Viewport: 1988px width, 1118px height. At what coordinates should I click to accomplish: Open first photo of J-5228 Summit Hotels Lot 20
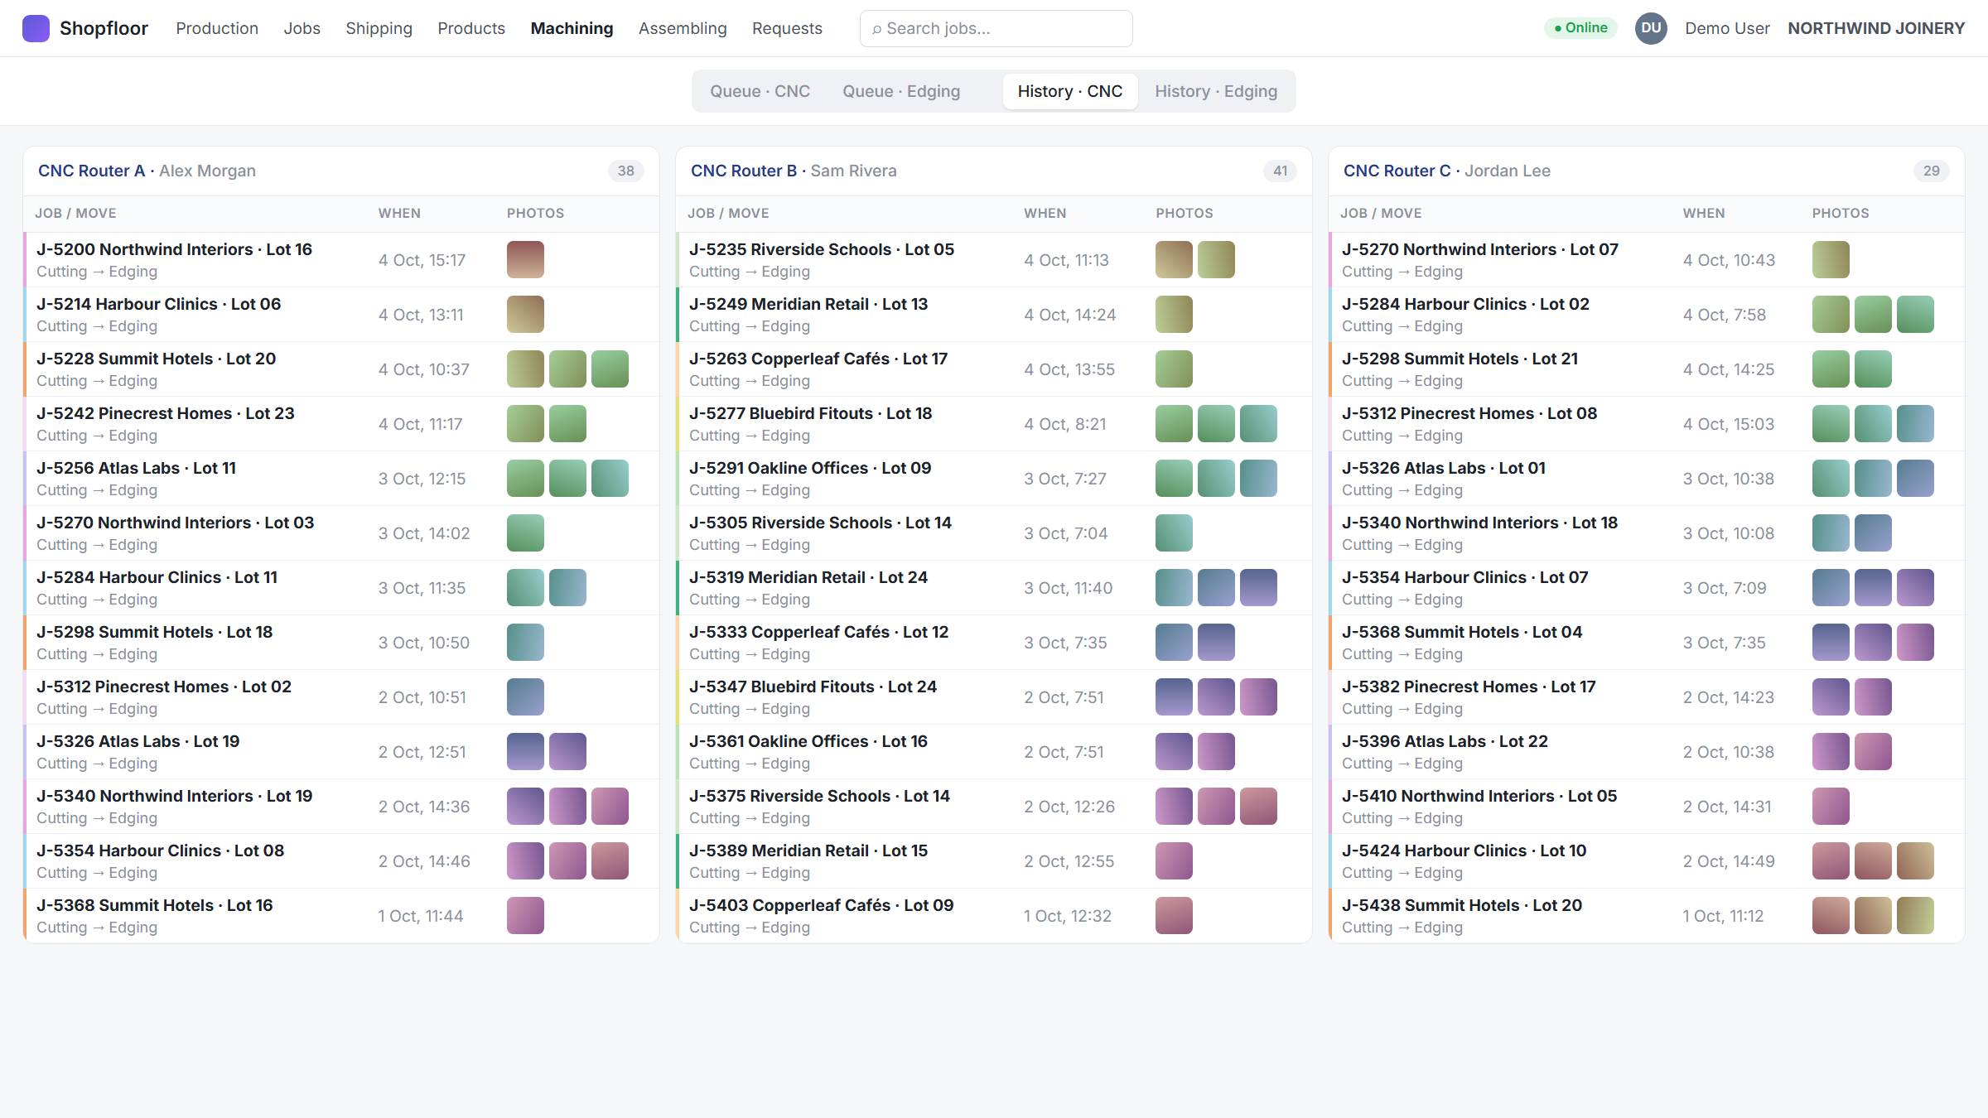tap(525, 369)
